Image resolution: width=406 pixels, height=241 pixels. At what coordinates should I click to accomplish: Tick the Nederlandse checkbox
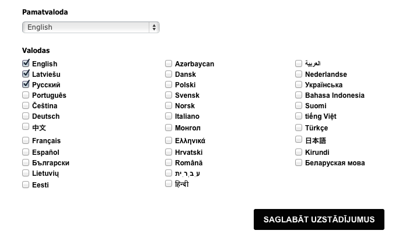tap(299, 74)
